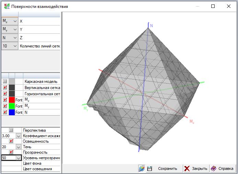
Task: Enable the Каркасная модель checkbox
Action: [5, 81]
